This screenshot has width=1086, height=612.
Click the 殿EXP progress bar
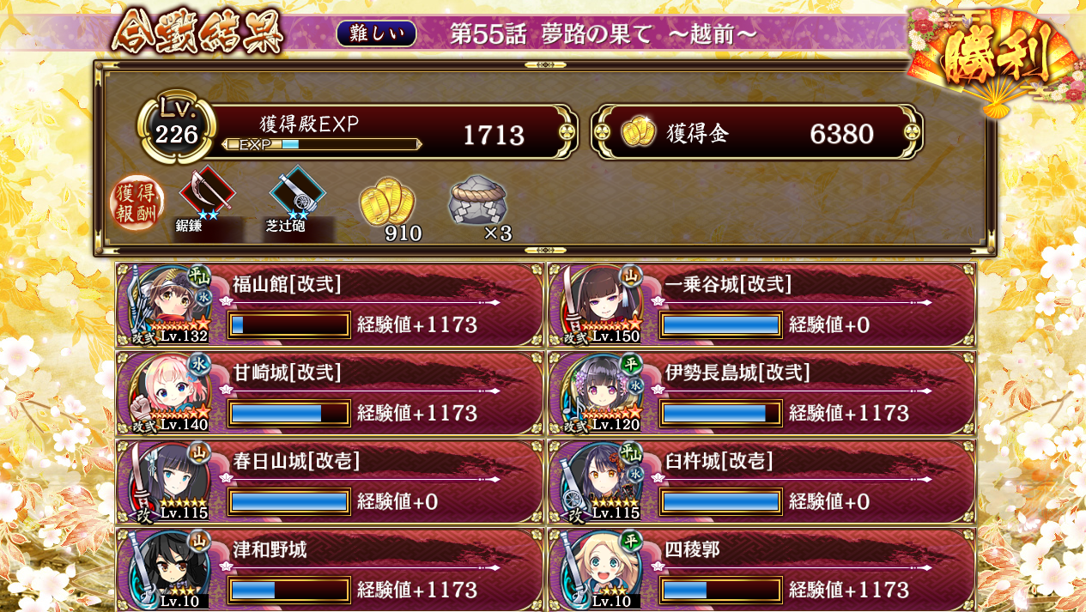[322, 144]
